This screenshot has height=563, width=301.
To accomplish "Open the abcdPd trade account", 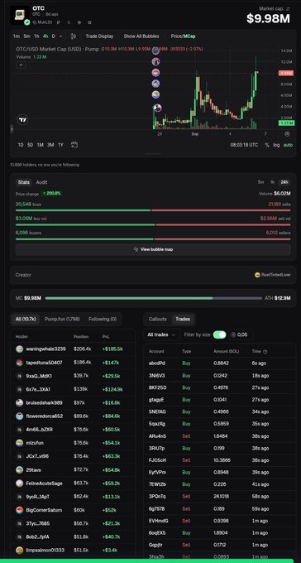I will click(x=157, y=363).
